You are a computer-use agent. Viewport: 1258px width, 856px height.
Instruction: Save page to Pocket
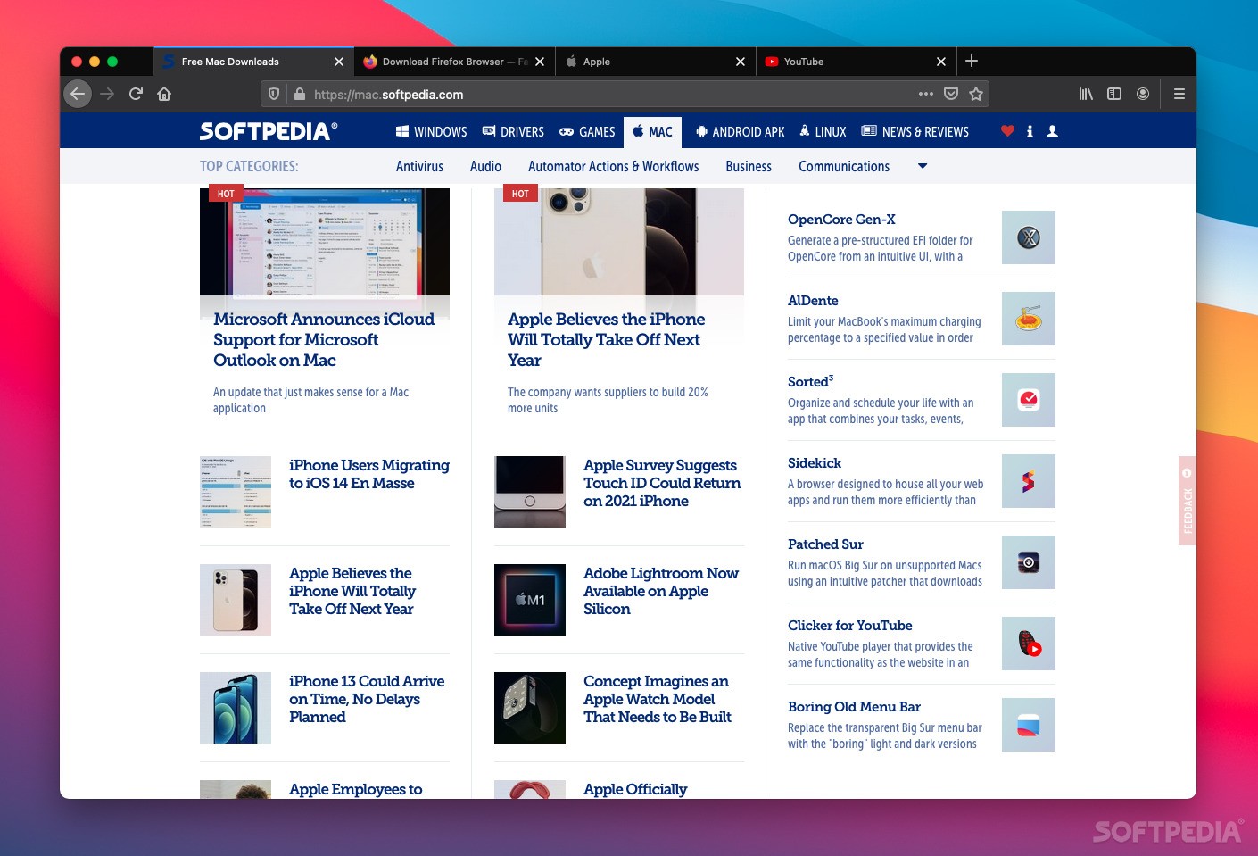[x=951, y=94]
